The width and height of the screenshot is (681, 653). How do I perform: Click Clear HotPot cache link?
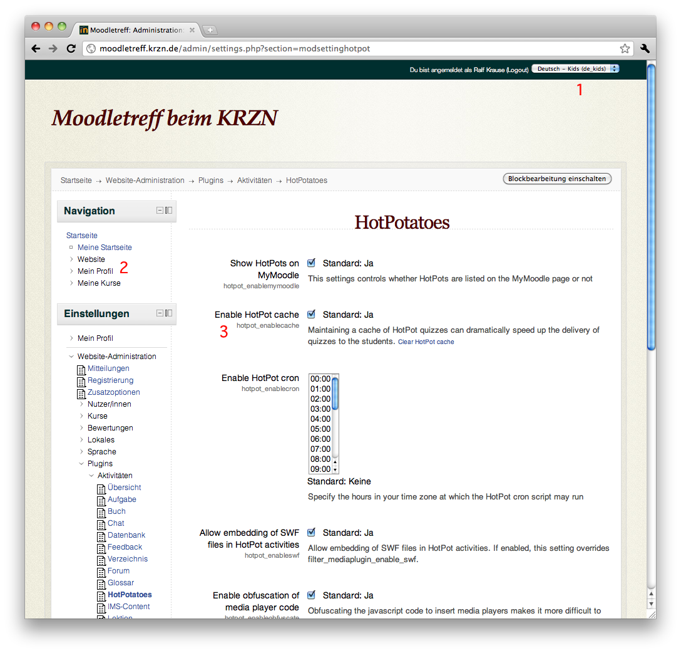coord(426,342)
